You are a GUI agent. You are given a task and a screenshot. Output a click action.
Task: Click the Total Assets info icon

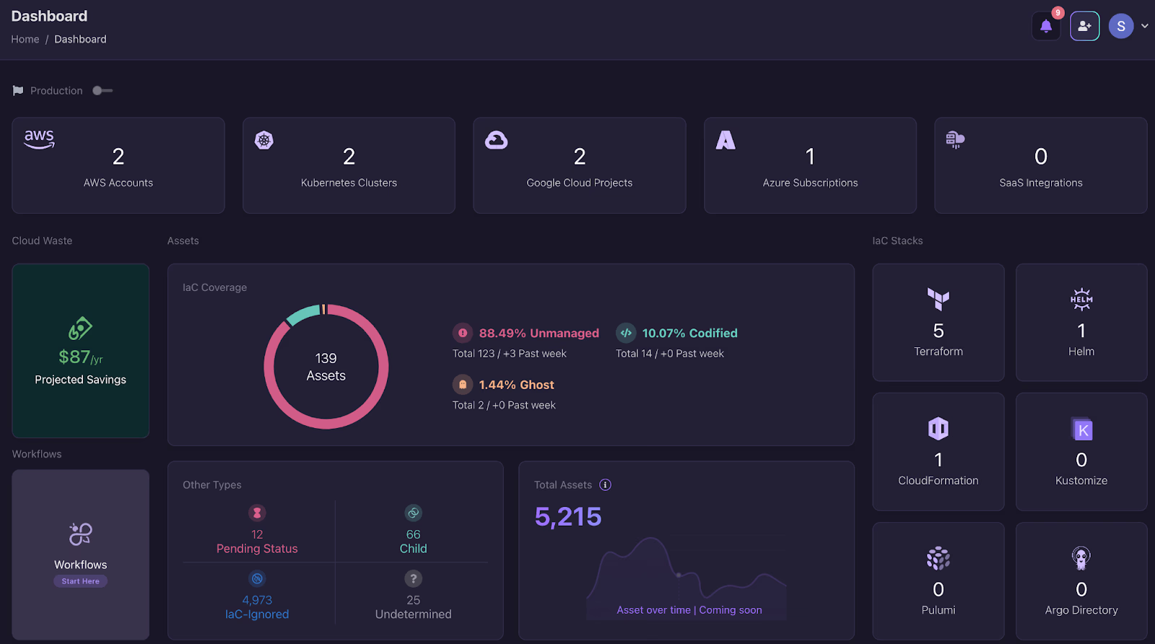(x=606, y=485)
